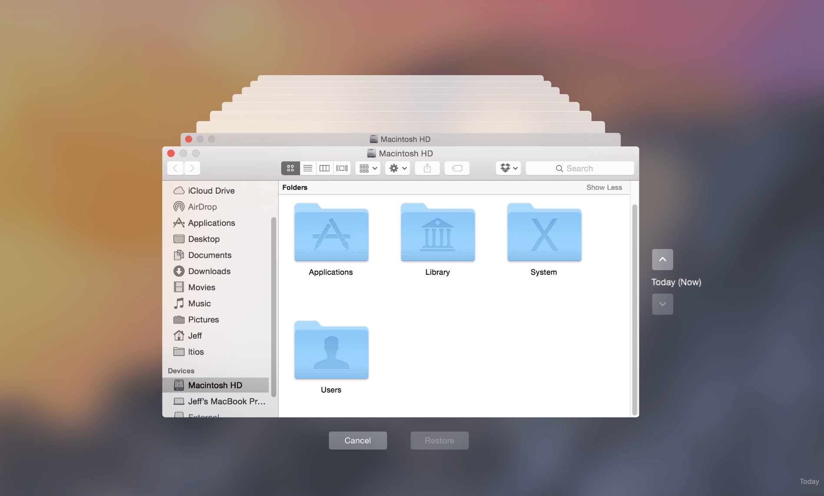Screen dimensions: 824x496
Task: Switch to icon view in the toolbar
Action: [x=290, y=168]
